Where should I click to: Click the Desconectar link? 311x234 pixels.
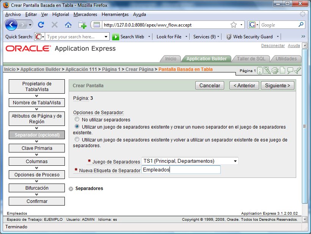pos(273,46)
